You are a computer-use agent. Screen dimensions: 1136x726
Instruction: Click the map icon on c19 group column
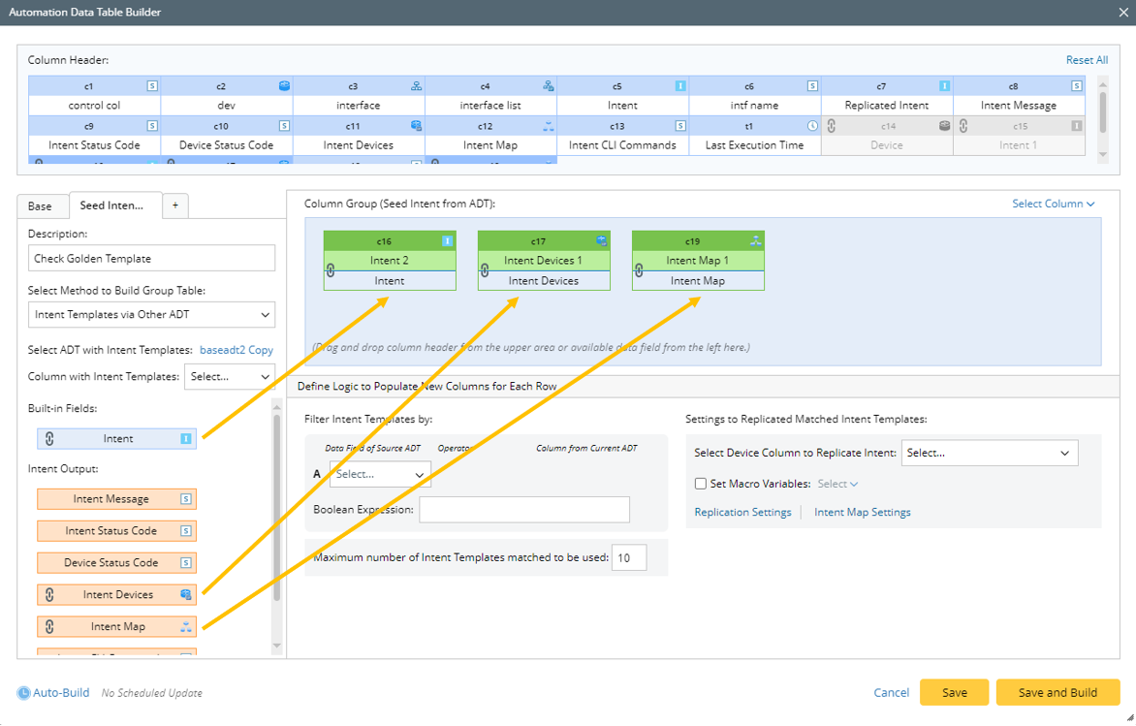coord(756,240)
